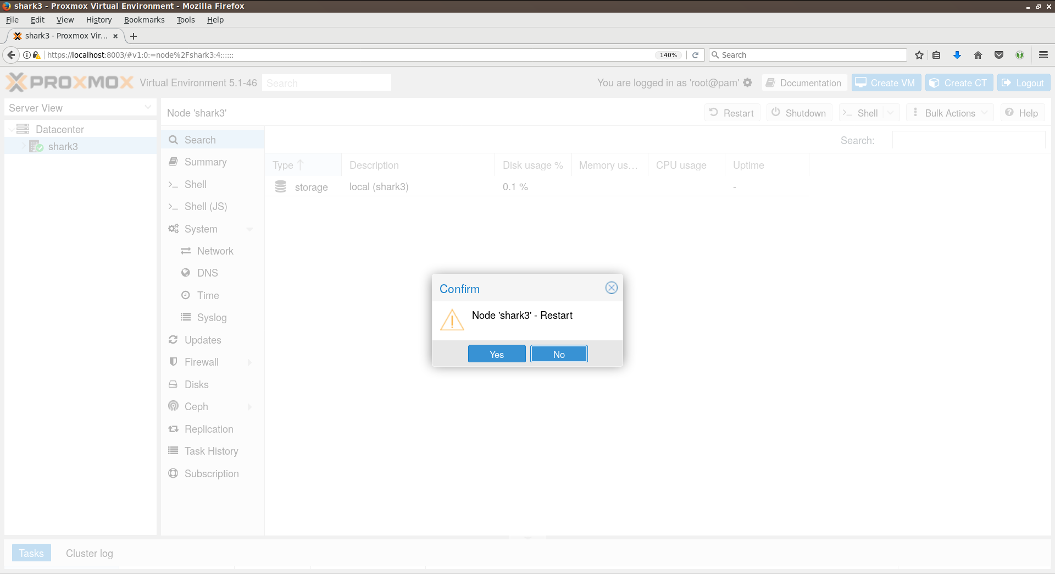The image size is (1055, 574).
Task: Reload the page with refresh icon
Action: (695, 55)
